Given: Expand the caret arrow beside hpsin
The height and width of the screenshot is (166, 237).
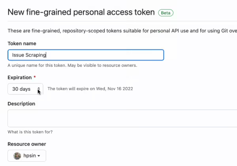Looking at the screenshot, I should [39, 156].
